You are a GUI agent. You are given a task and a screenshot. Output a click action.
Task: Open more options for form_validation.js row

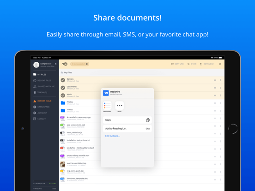point(220,134)
